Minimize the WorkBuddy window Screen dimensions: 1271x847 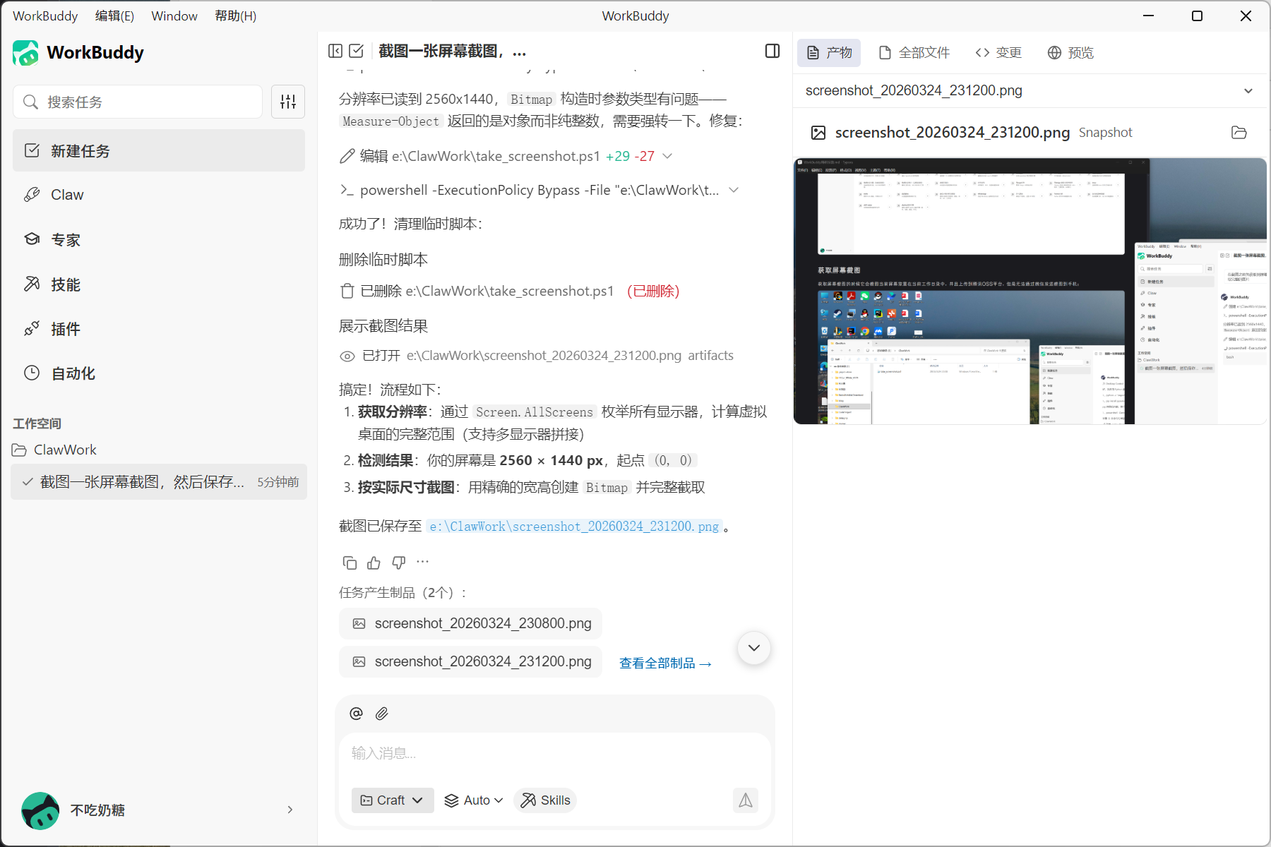coord(1149,16)
